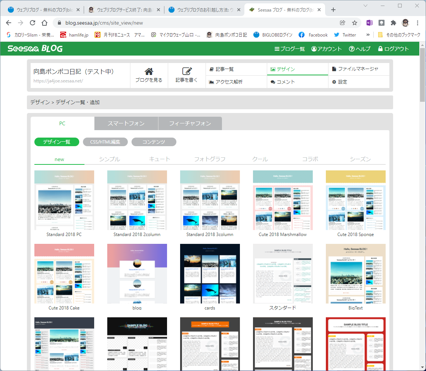This screenshot has width=426, height=371.
Task: Open ブログ一覧 in the green header
Action: (x=290, y=49)
